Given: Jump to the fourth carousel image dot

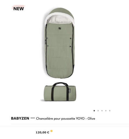Looking at the screenshot, I should [x=106, y=111].
